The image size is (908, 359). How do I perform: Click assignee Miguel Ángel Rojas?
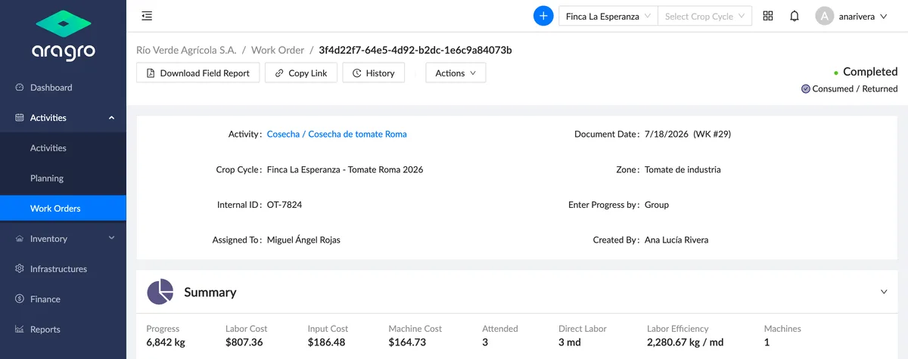[x=303, y=240]
